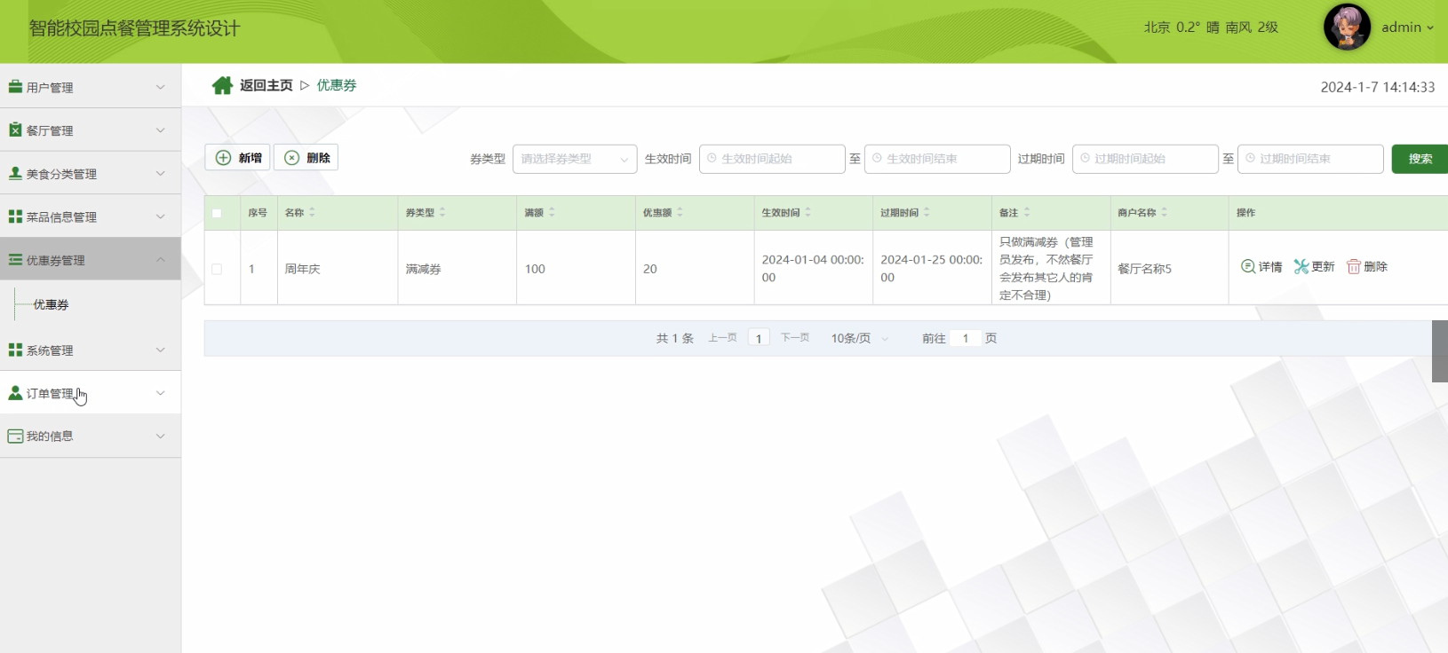The height and width of the screenshot is (653, 1448).
Task: Open the 券类型 select dropdown
Action: 575,159
